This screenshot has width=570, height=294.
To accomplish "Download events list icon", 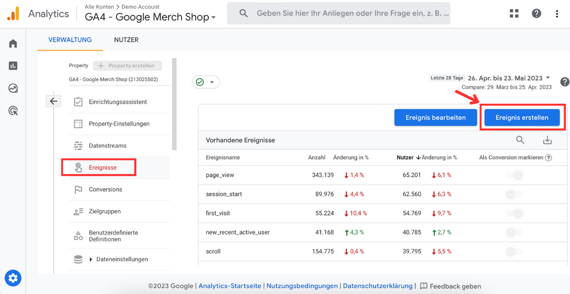I will [x=547, y=140].
